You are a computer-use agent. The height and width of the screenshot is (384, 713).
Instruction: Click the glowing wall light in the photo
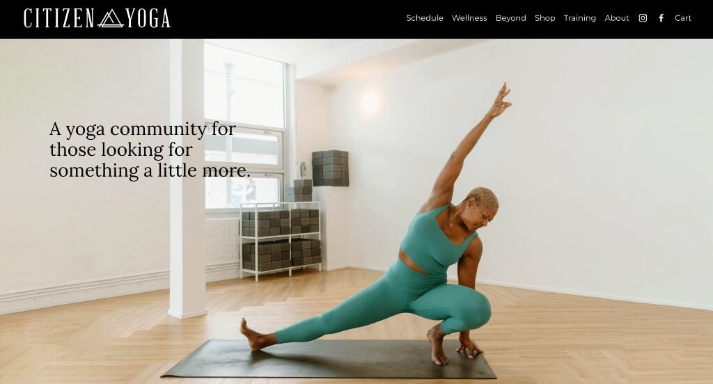point(370,102)
